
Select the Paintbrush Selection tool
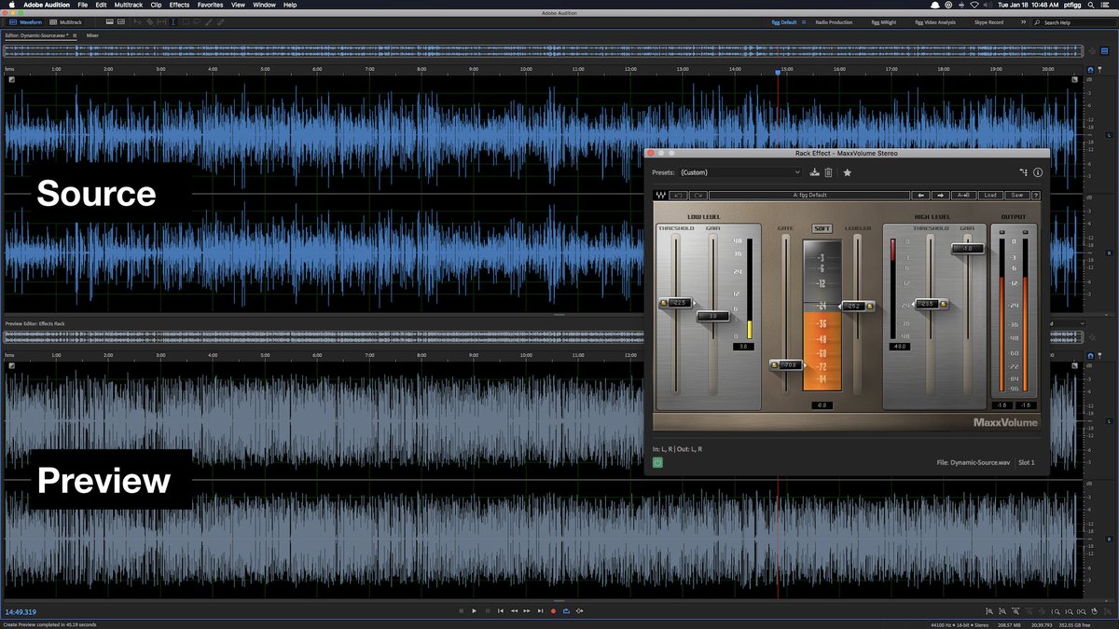point(209,22)
